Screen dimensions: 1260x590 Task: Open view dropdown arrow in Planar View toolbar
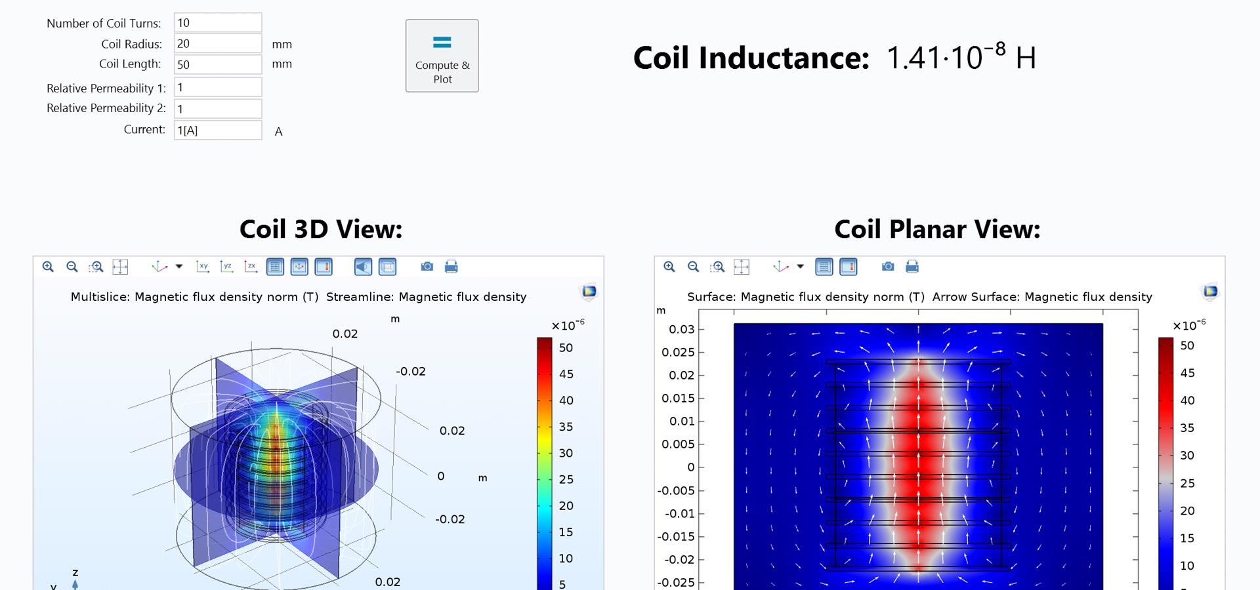[x=800, y=267]
